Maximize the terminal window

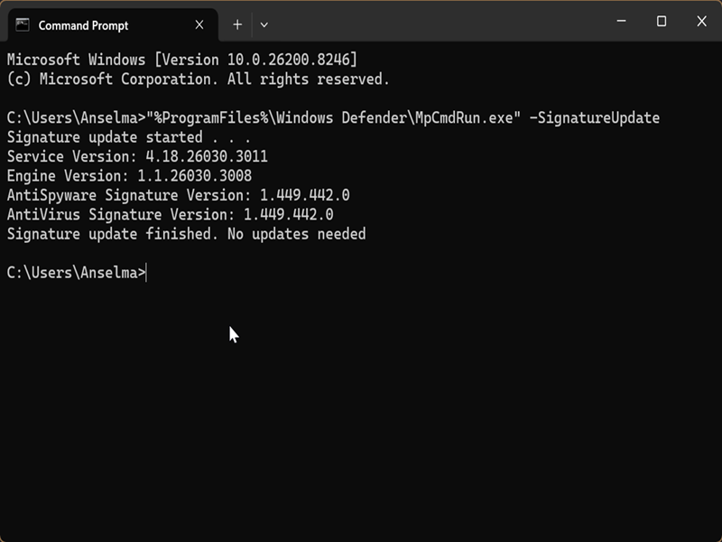tap(662, 21)
